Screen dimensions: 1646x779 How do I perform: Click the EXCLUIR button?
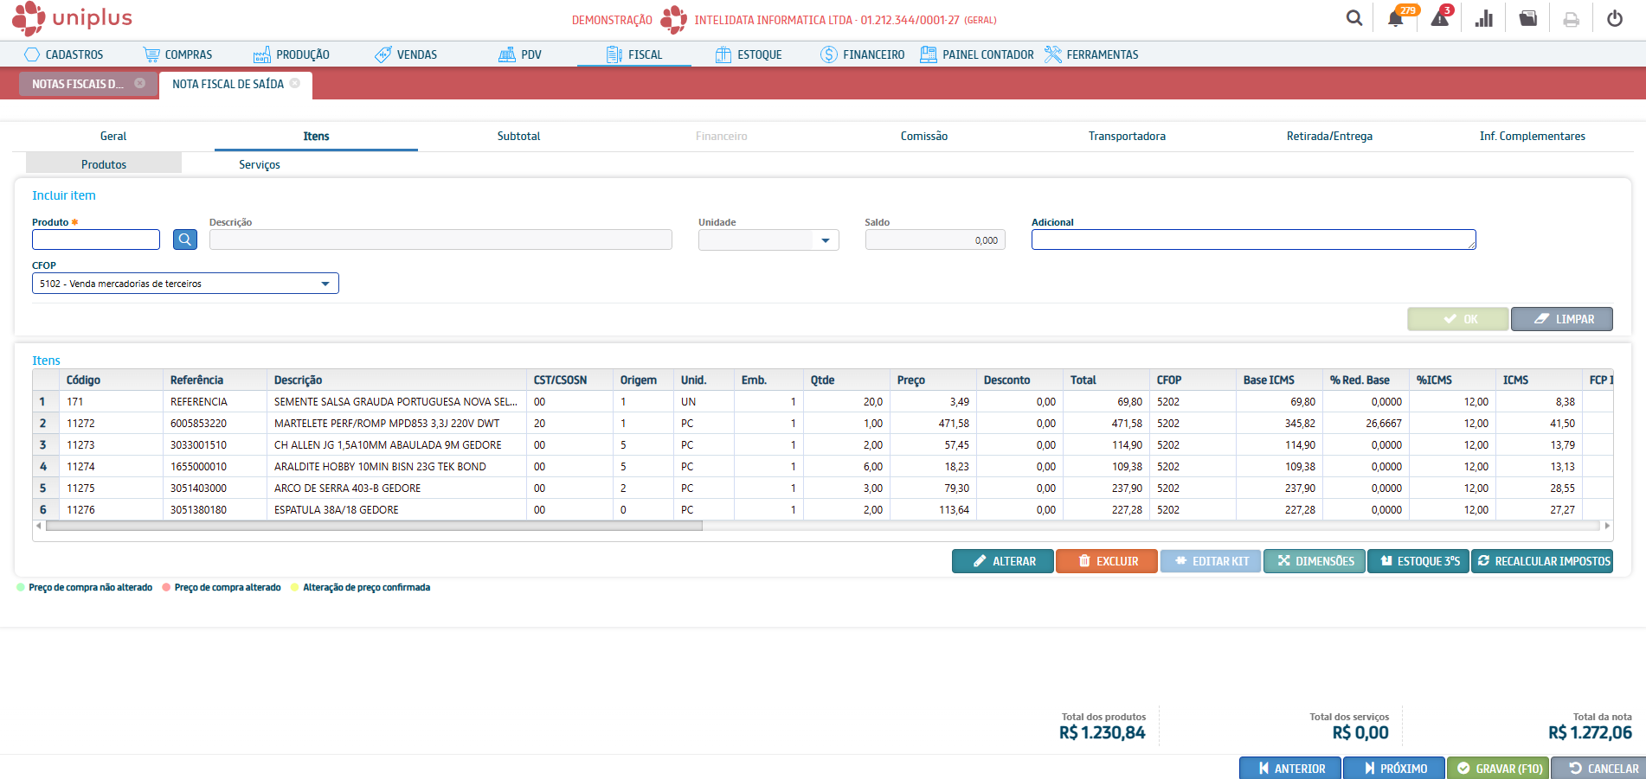point(1107,561)
